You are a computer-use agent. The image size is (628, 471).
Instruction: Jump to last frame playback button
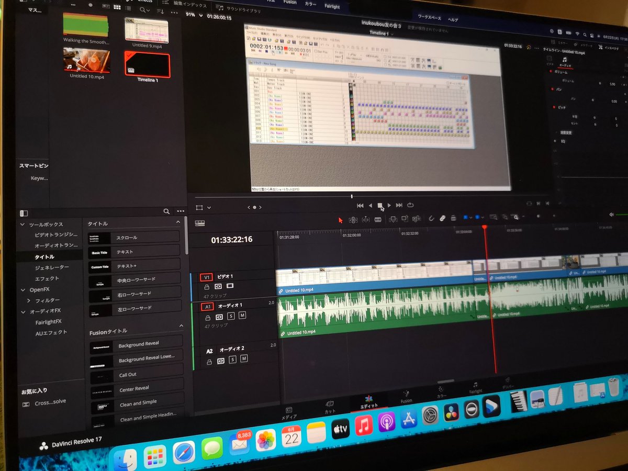[x=399, y=206]
